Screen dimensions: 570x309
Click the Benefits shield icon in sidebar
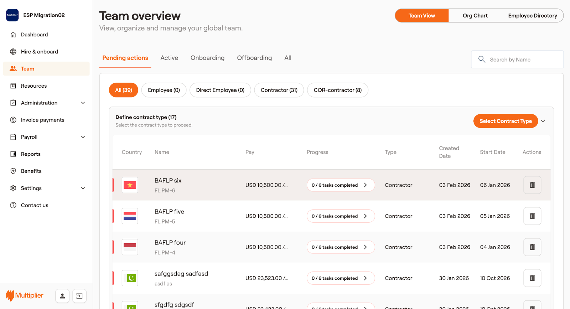pos(13,171)
